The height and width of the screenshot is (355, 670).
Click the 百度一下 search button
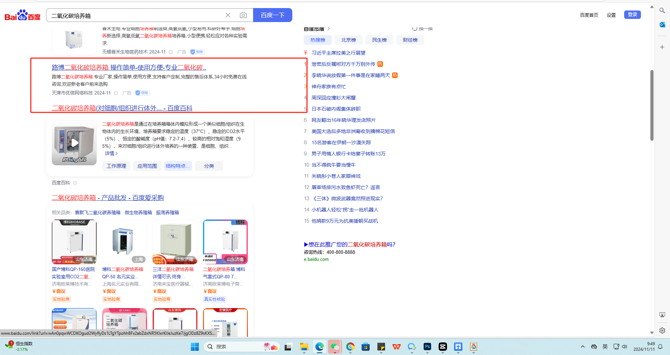[273, 15]
